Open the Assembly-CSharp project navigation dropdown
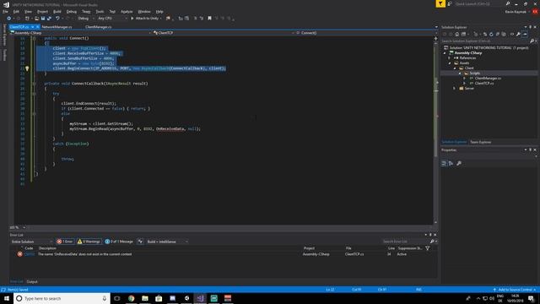The width and height of the screenshot is (540, 304). click(81, 33)
